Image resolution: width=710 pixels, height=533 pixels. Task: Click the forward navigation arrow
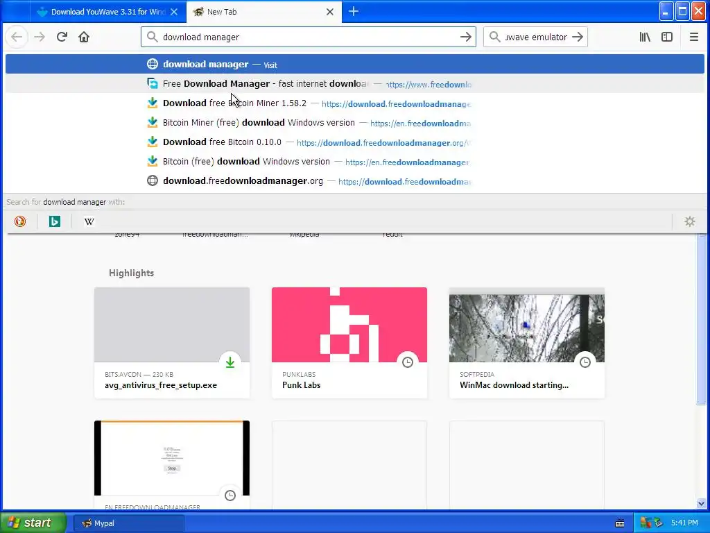tap(40, 37)
